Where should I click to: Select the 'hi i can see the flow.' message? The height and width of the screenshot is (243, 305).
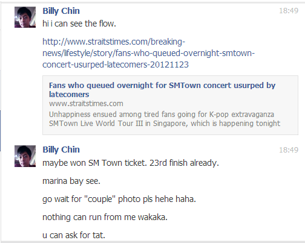click(x=79, y=24)
